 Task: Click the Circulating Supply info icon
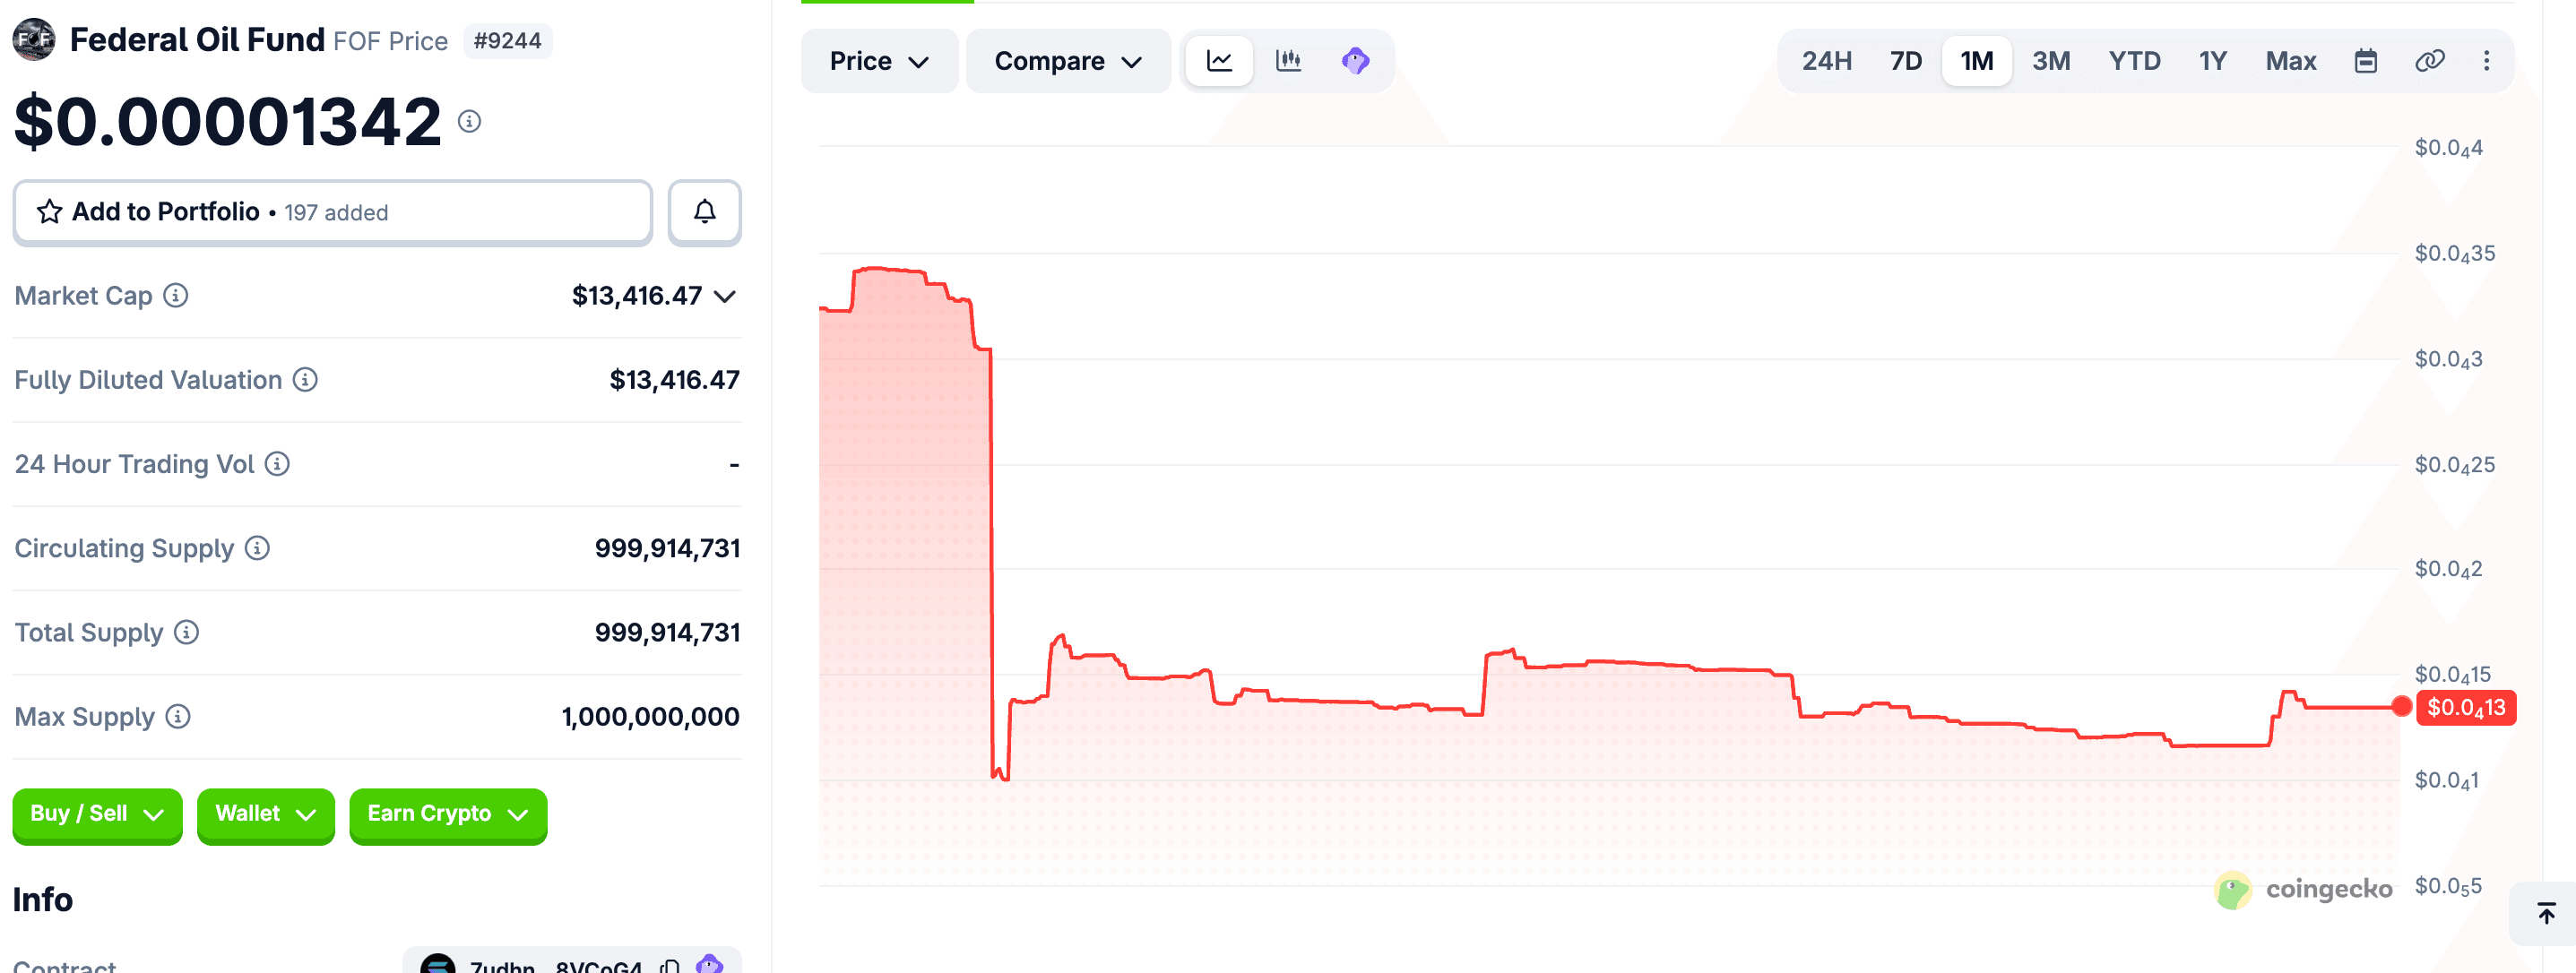(x=257, y=548)
